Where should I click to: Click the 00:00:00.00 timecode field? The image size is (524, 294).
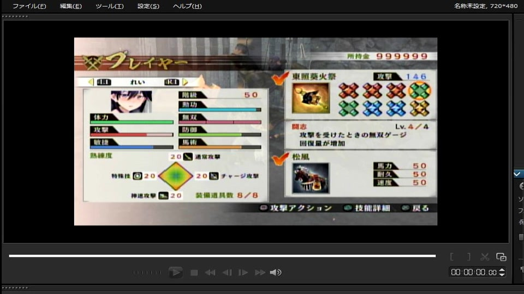pos(474,272)
